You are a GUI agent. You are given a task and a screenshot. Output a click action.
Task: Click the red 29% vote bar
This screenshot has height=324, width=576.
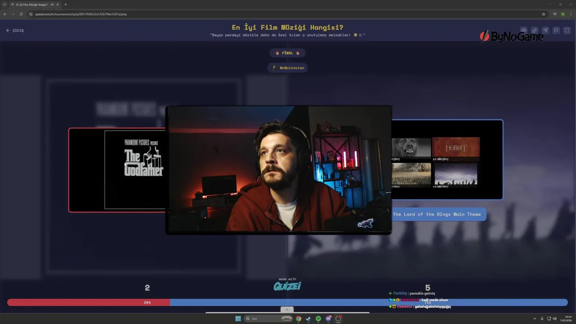[89, 302]
